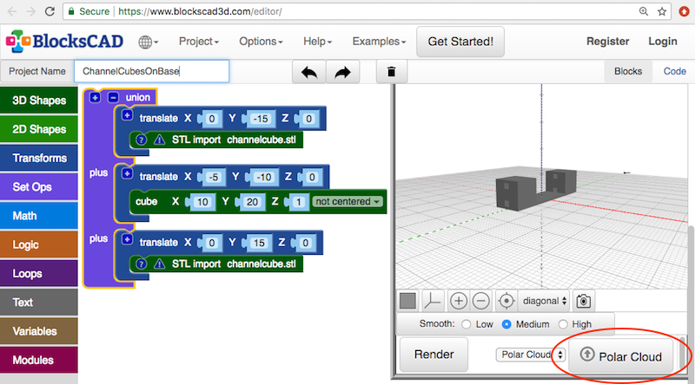Screen dimensions: 695x384
Task: Open the Help menu
Action: tap(317, 42)
